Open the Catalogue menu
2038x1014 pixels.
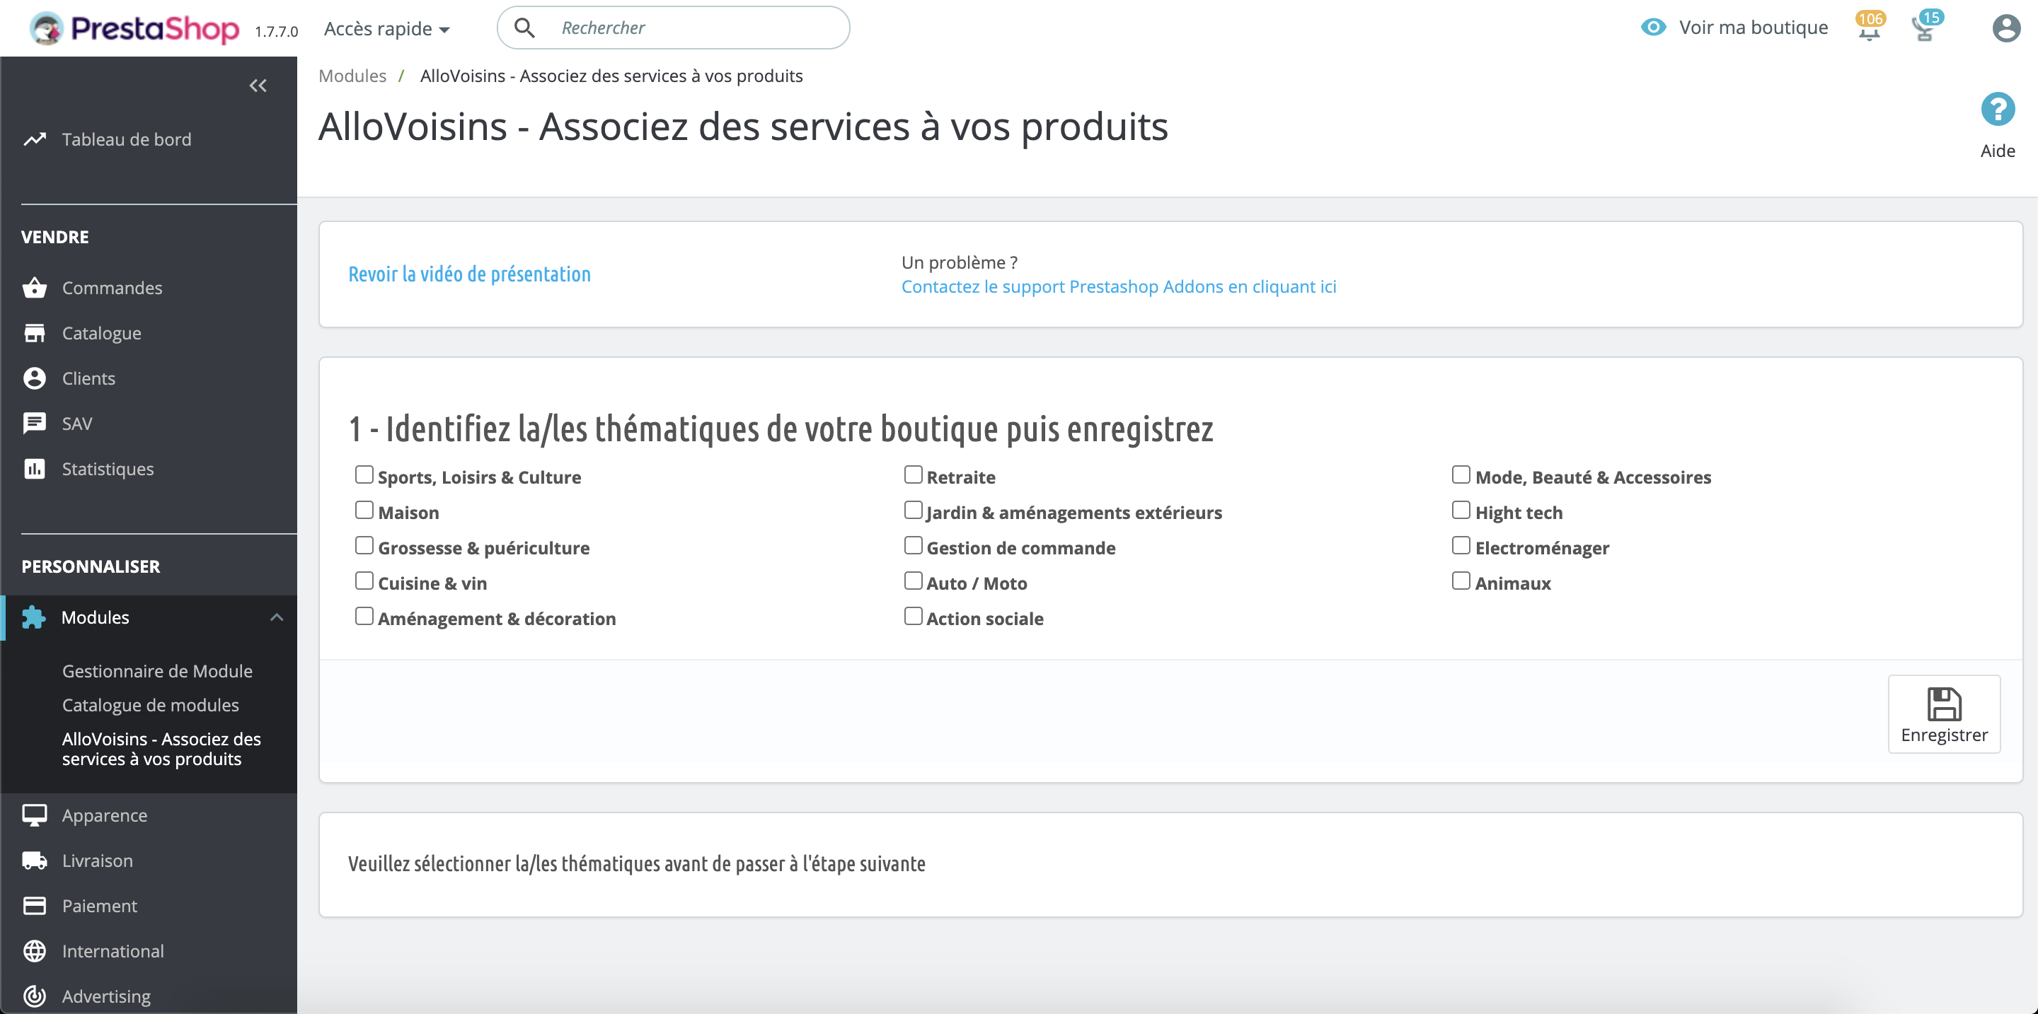point(102,333)
